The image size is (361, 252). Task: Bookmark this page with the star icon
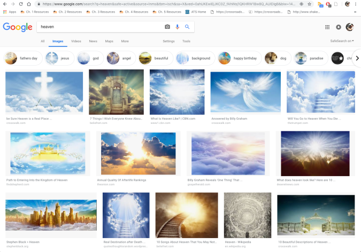[310, 4]
